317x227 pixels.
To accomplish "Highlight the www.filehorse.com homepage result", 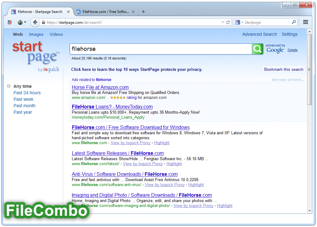I will point(162,143).
